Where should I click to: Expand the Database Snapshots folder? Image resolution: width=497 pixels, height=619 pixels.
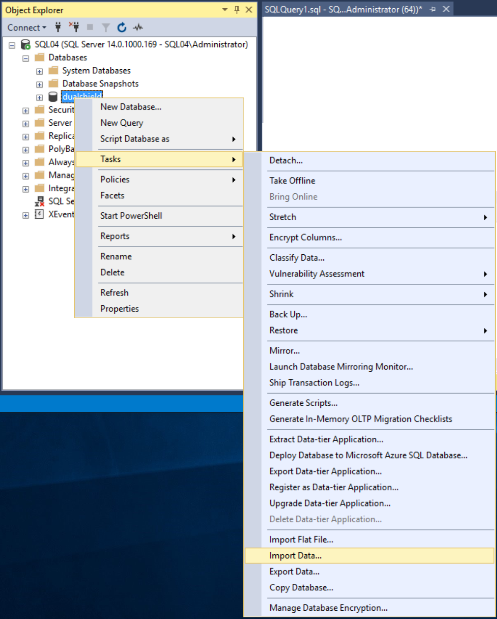click(x=39, y=84)
